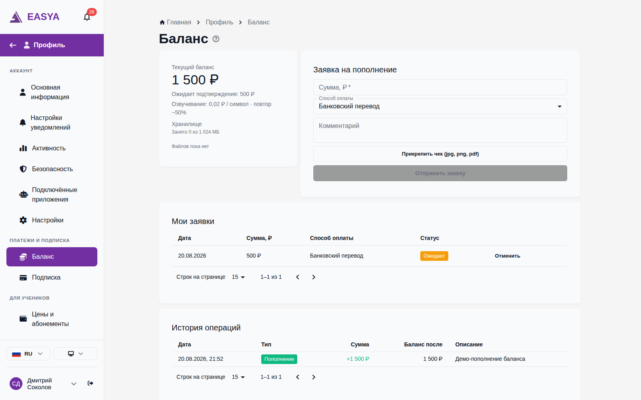Expand RU language selector
Image resolution: width=641 pixels, height=400 pixels.
28,354
